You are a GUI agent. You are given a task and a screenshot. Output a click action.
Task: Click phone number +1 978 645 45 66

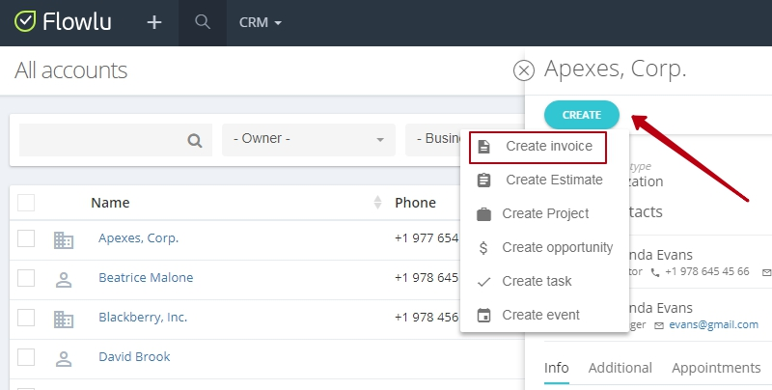(x=707, y=271)
